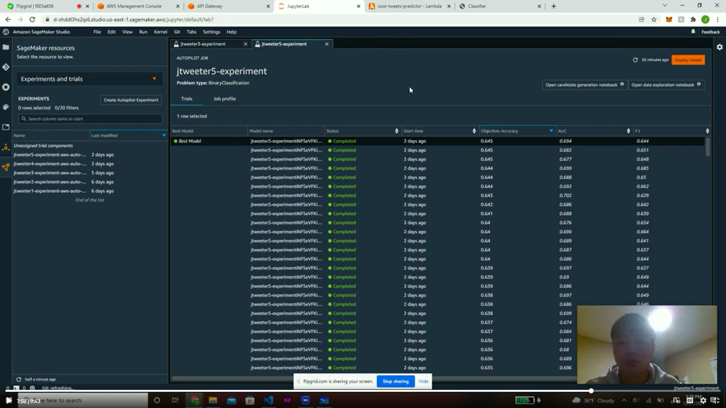The width and height of the screenshot is (726, 408).
Task: Open running terminals and kernels icon
Action: coord(6,87)
